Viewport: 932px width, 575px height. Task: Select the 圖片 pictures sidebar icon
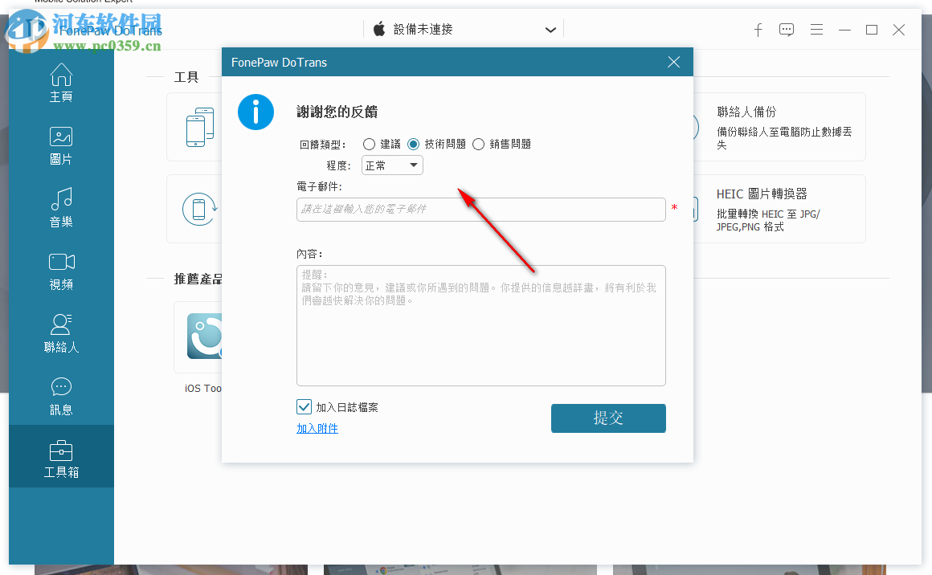point(61,145)
